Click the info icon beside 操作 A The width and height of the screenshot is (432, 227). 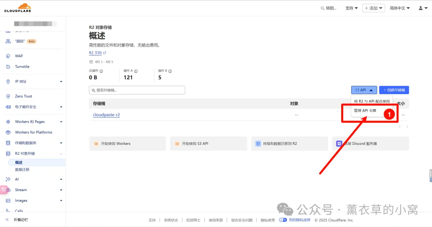click(136, 71)
